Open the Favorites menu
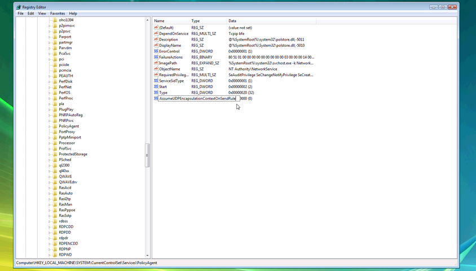 point(58,14)
